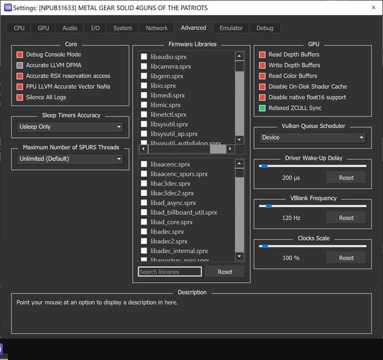
Task: Click the RPCS3 settings window title icon
Action: [8, 8]
